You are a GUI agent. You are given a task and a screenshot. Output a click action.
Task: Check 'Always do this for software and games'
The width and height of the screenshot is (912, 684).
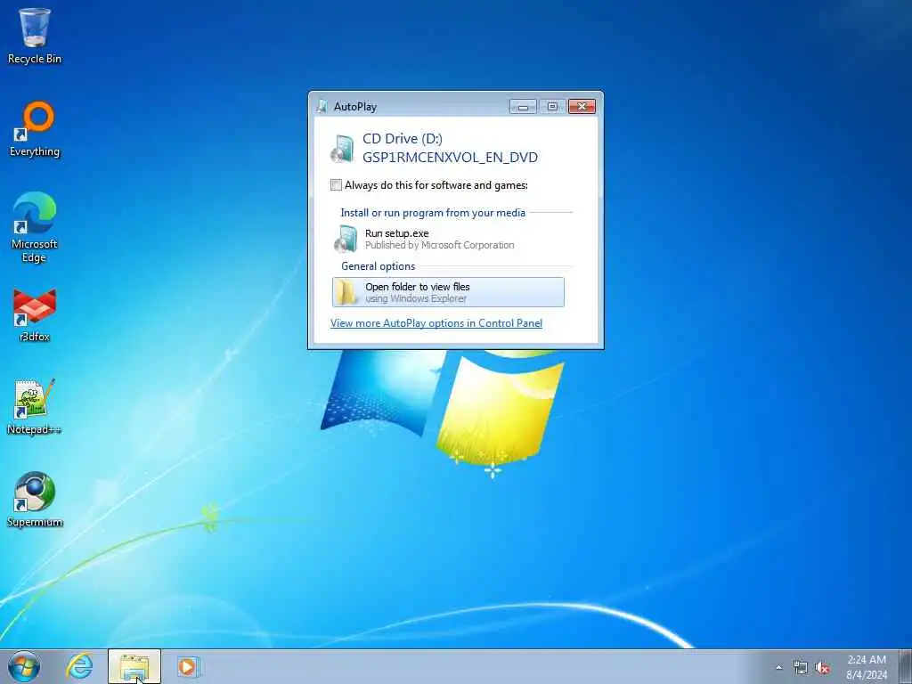[x=336, y=185]
